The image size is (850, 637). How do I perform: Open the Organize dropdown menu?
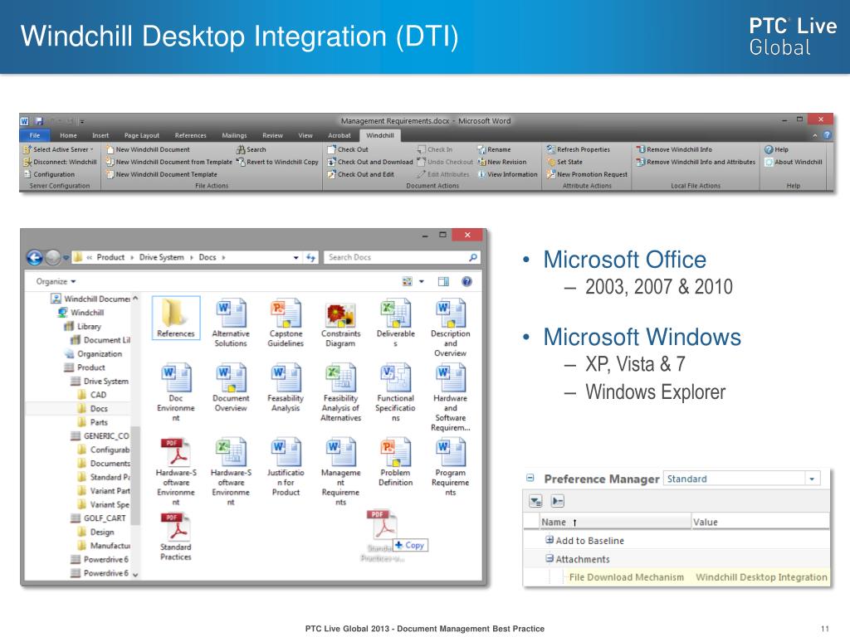[x=56, y=282]
